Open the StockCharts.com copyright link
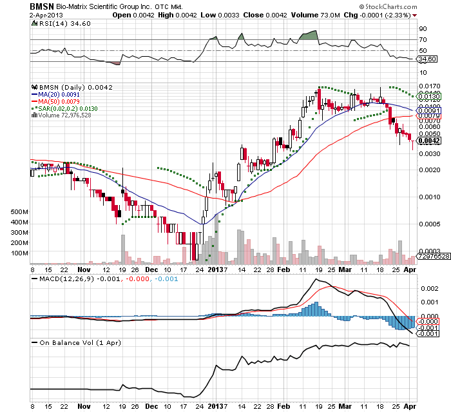 click(x=388, y=6)
